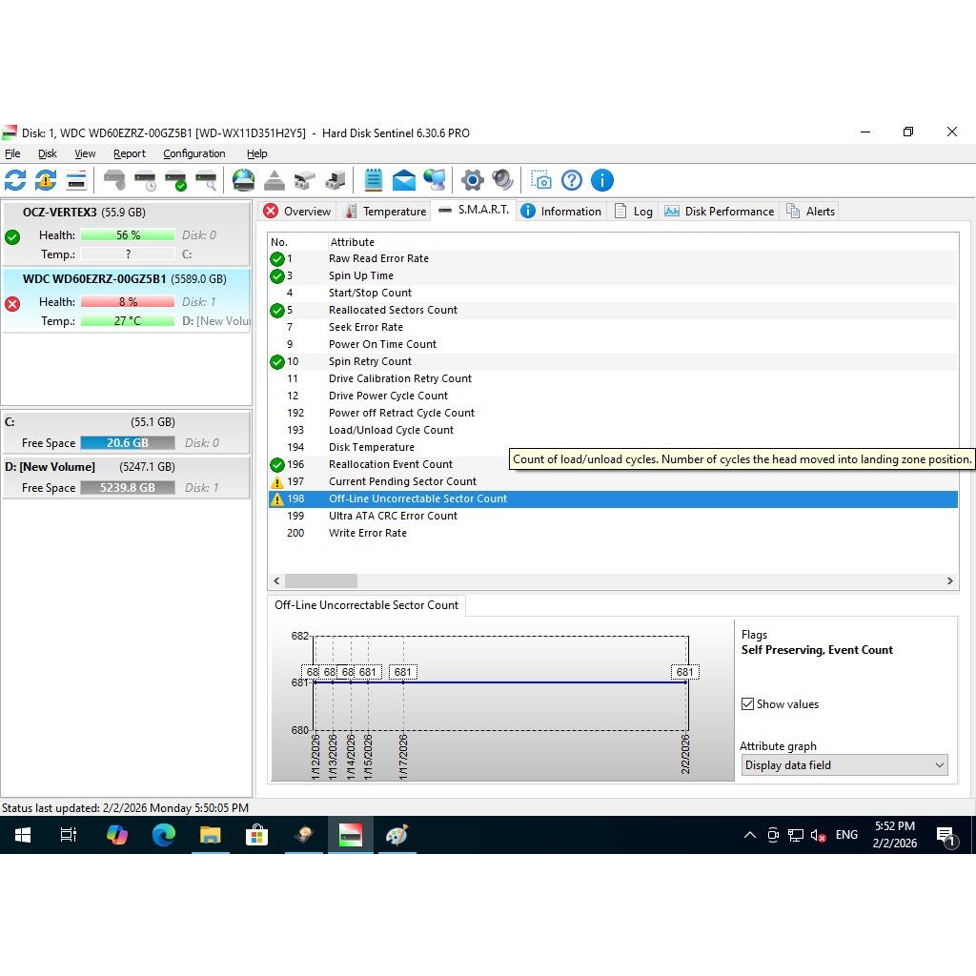This screenshot has width=976, height=976.
Task: Open configuration via the gear icon
Action: coord(472,180)
